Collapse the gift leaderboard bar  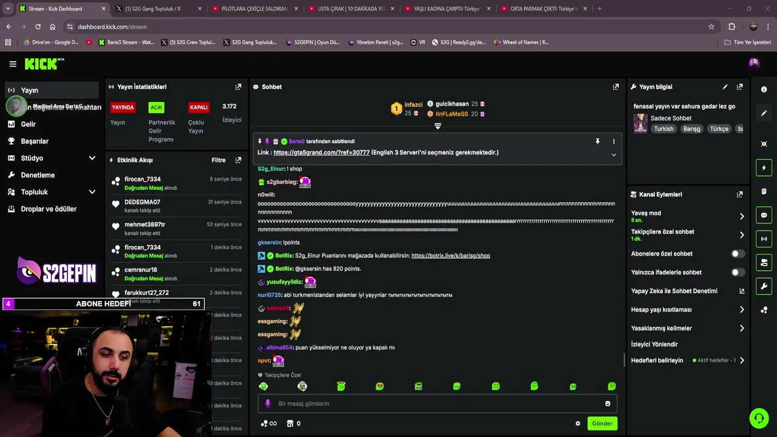click(x=438, y=126)
